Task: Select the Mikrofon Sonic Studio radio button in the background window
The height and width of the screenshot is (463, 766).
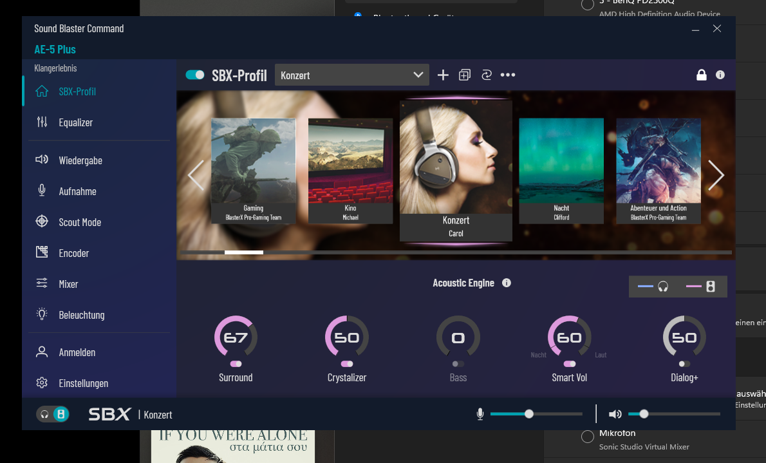Action: click(588, 436)
